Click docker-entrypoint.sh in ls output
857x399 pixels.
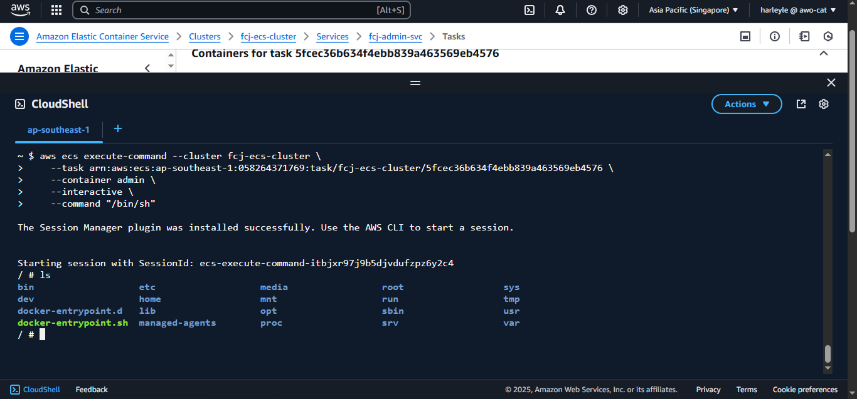(73, 323)
